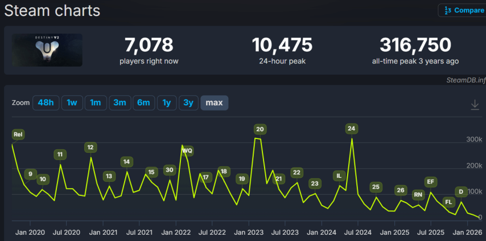Open the EF marker on the chart
Screen dimensions: 486x241
click(431, 182)
